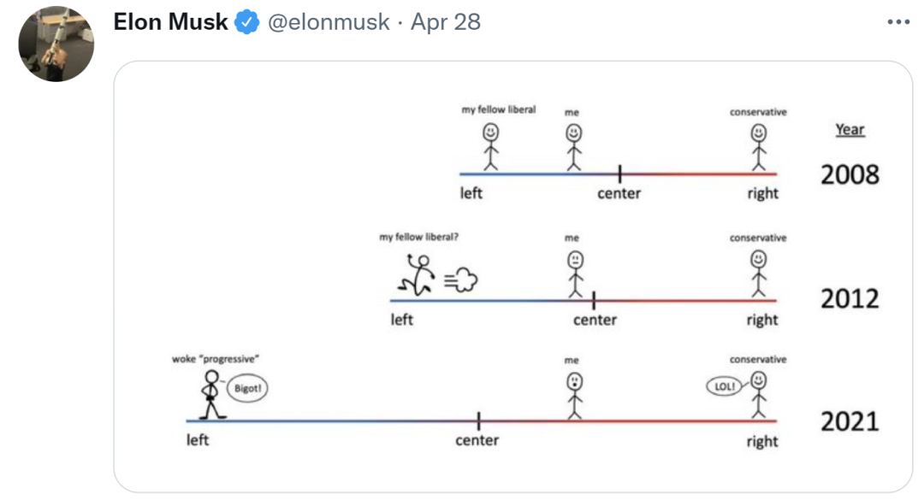Open Elon Musk's profile avatar

[x=56, y=44]
